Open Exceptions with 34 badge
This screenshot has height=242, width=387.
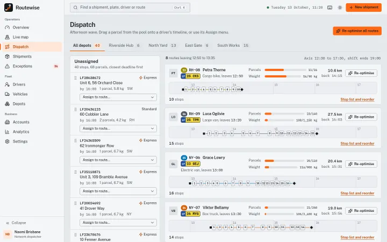pyautogui.click(x=32, y=66)
